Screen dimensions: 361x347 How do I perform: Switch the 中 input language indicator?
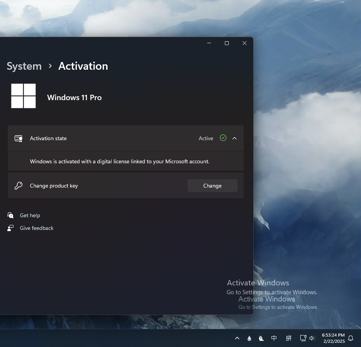[x=274, y=338]
